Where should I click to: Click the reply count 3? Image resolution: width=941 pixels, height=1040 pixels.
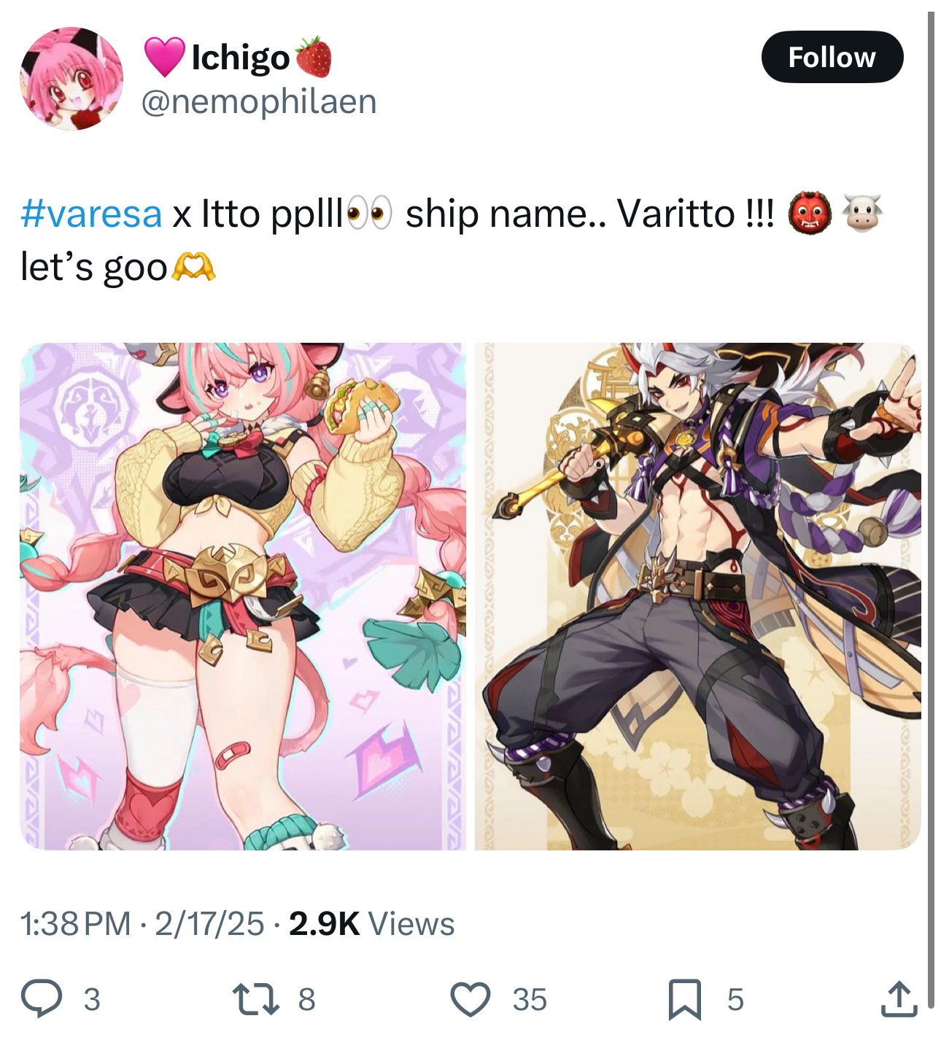(x=92, y=999)
